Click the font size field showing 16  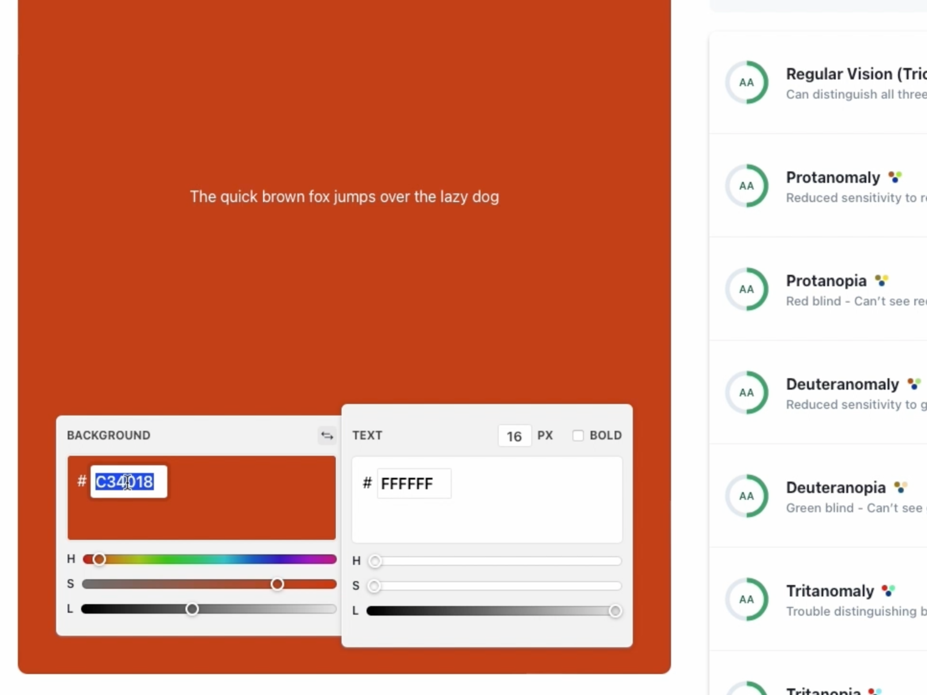pyautogui.click(x=514, y=436)
